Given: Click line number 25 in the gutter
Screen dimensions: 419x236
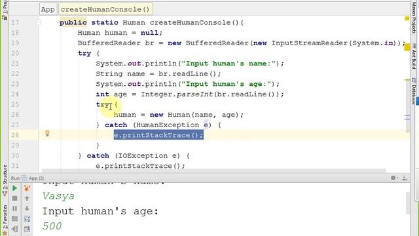Looking at the screenshot, I should [x=15, y=104].
